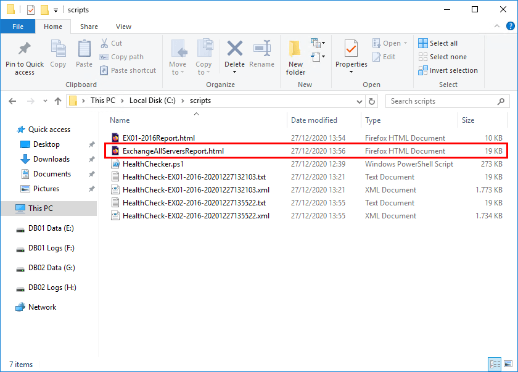Switch to the Share tab
This screenshot has width=518, height=372.
click(x=89, y=27)
